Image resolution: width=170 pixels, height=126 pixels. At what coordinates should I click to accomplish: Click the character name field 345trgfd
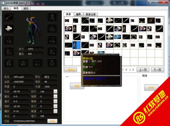[22, 77]
